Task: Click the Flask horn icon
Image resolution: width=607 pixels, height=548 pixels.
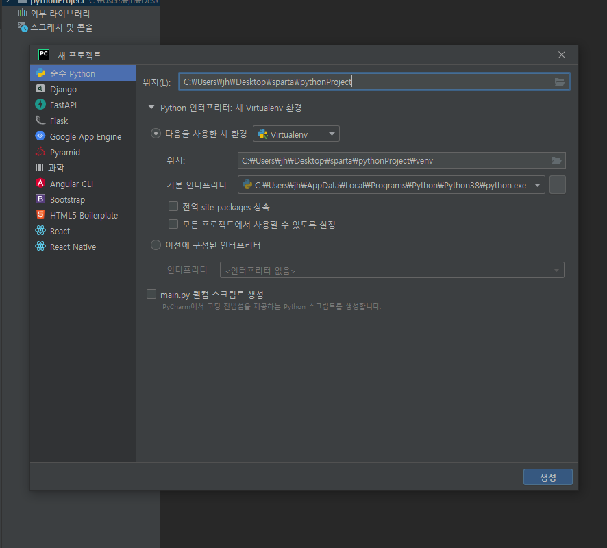Action: pyautogui.click(x=40, y=121)
